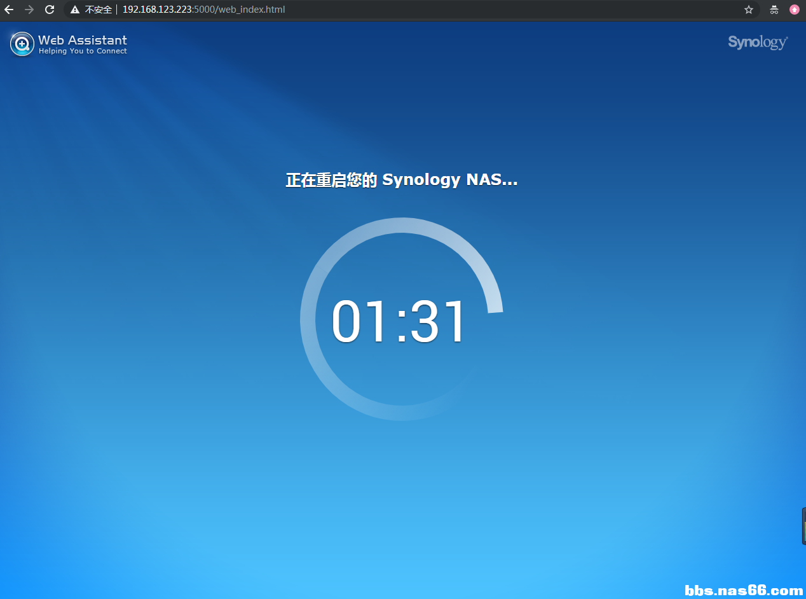Image resolution: width=806 pixels, height=599 pixels.
Task: Click the warning triangle in the address bar
Action: click(75, 10)
